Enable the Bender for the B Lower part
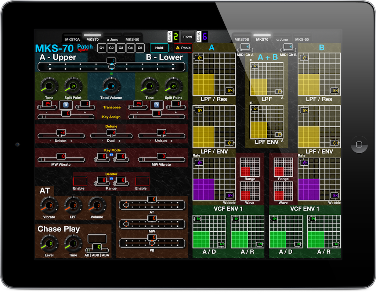376x294 pixels. click(x=141, y=182)
